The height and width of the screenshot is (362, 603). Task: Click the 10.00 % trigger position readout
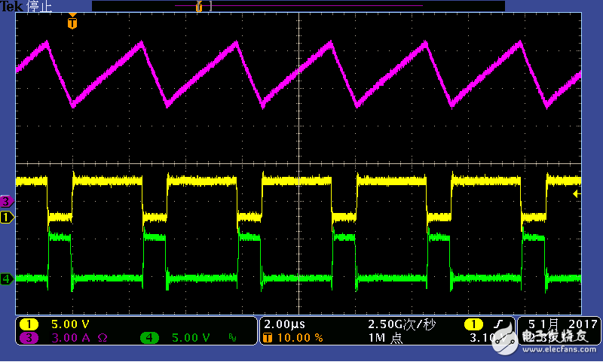click(x=301, y=338)
